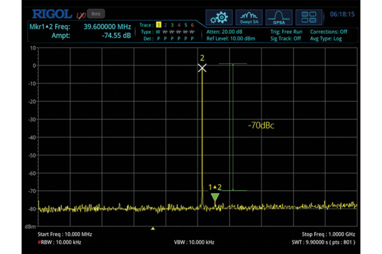Screen dimensions: 382x254
Task: Click the RBW 10.000 kHz label
Action: [59, 242]
